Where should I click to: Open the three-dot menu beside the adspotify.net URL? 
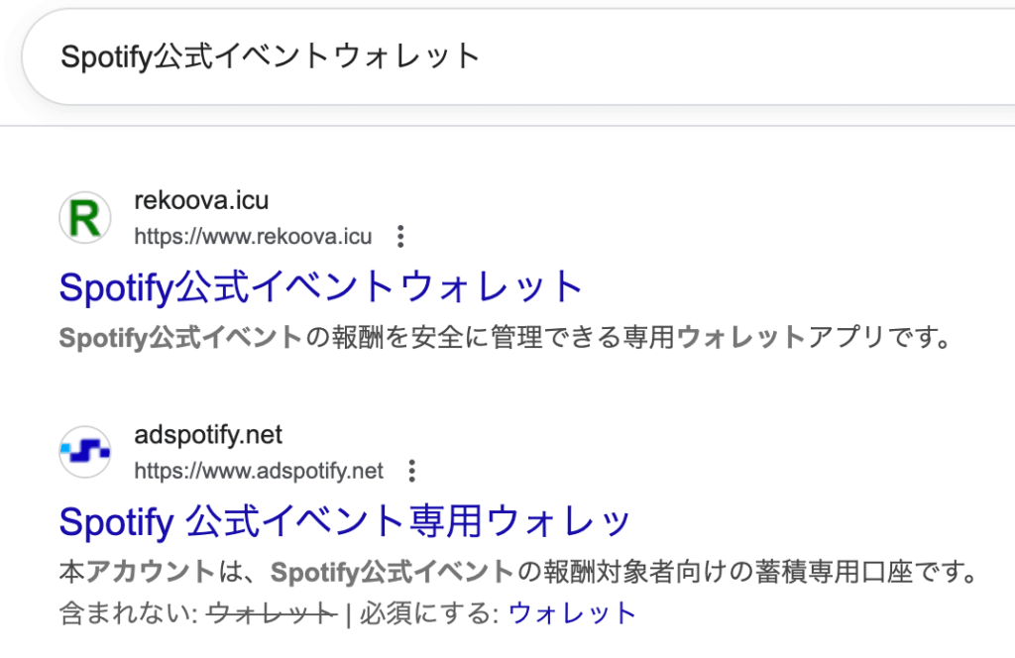coord(412,471)
